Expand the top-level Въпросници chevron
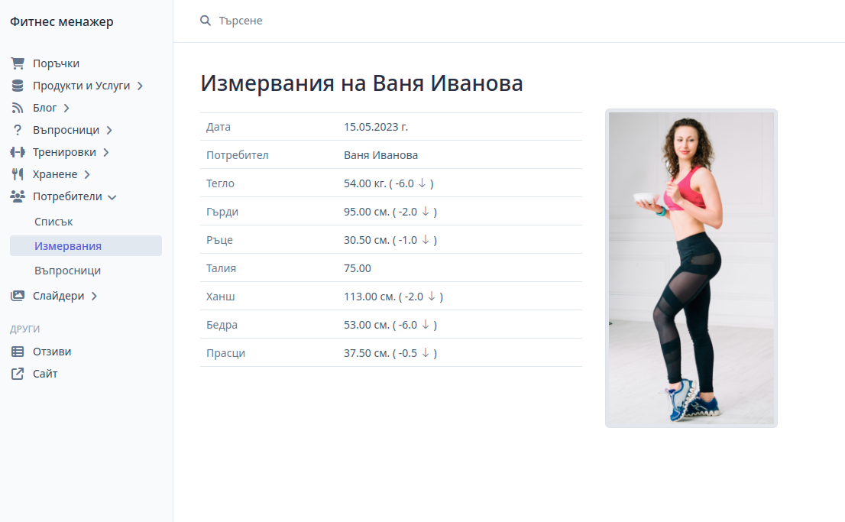This screenshot has height=522, width=845. [x=109, y=130]
